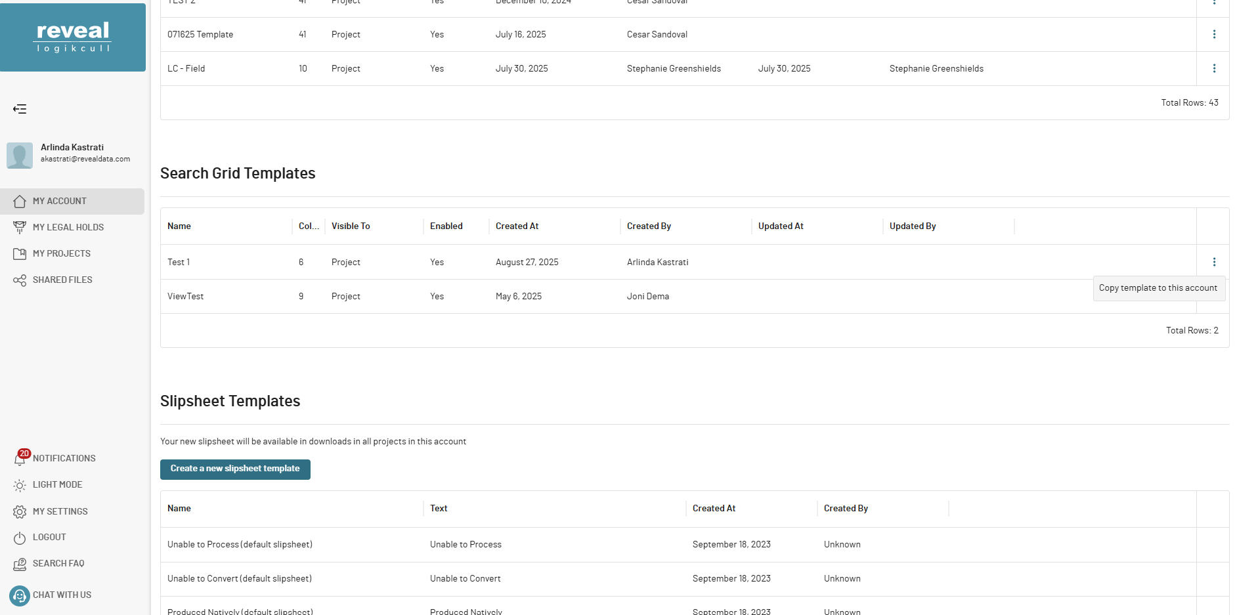The image size is (1235, 615).
Task: Sort by Updated At column header
Action: click(x=781, y=226)
